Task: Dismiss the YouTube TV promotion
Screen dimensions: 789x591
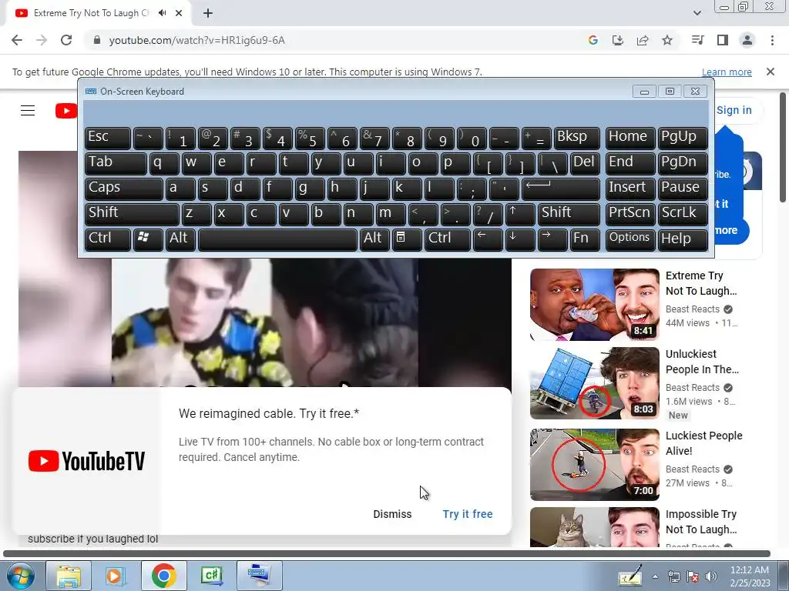Action: point(392,514)
